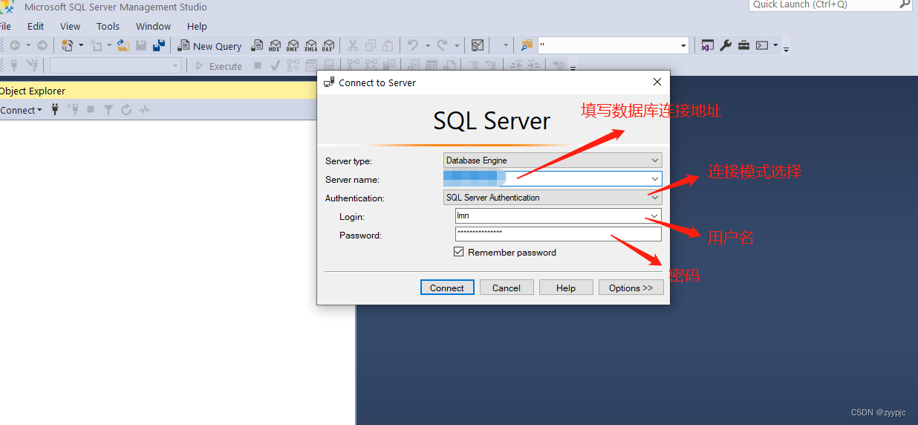Click the Connect button in dialog
The image size is (918, 425).
pos(447,288)
